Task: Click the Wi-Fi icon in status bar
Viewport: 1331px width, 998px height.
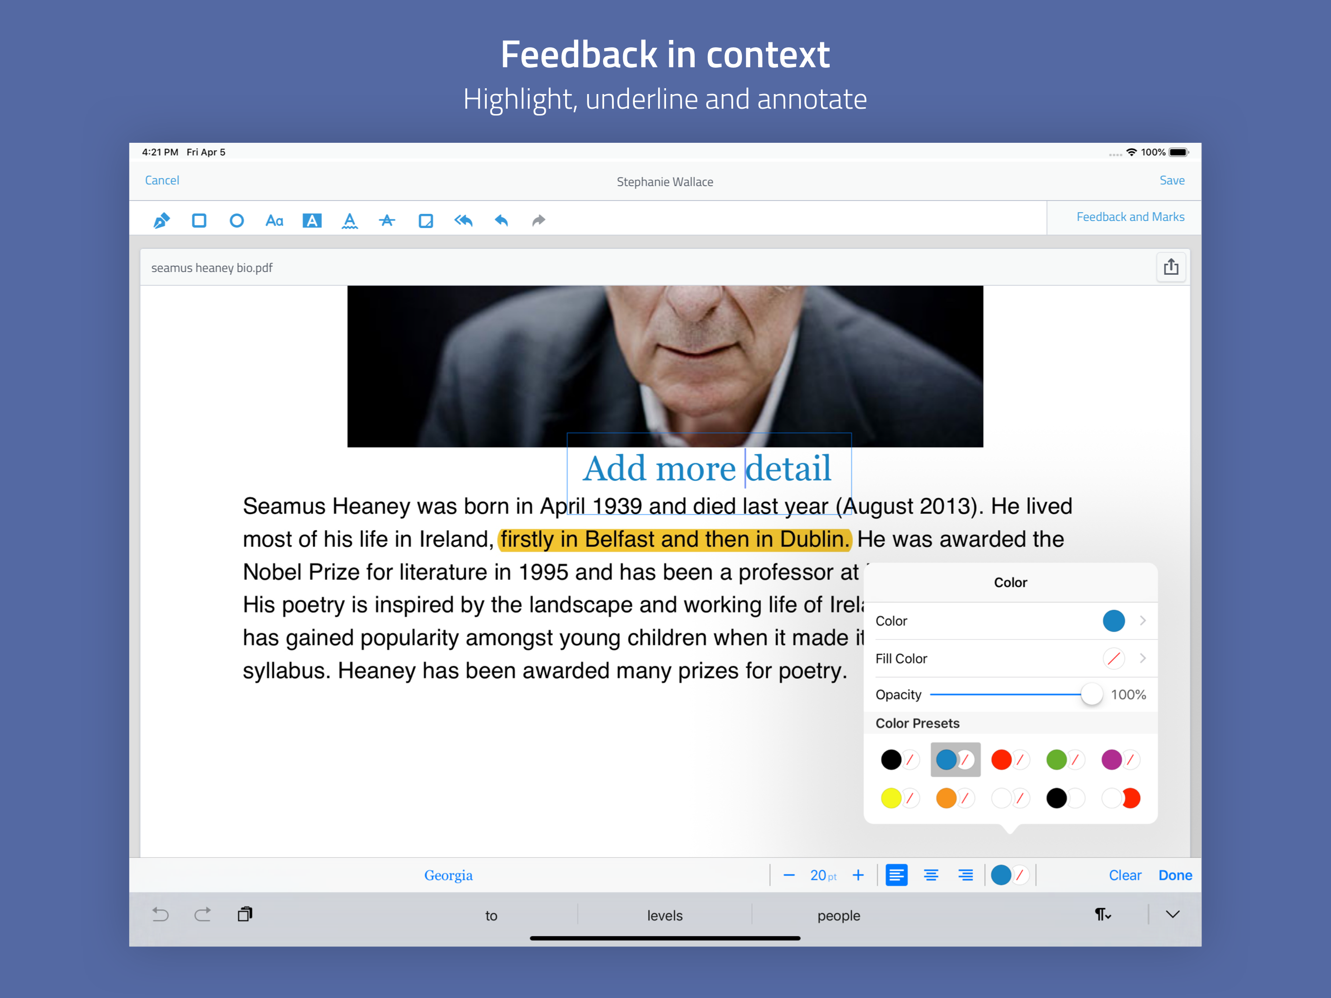Action: point(1131,153)
